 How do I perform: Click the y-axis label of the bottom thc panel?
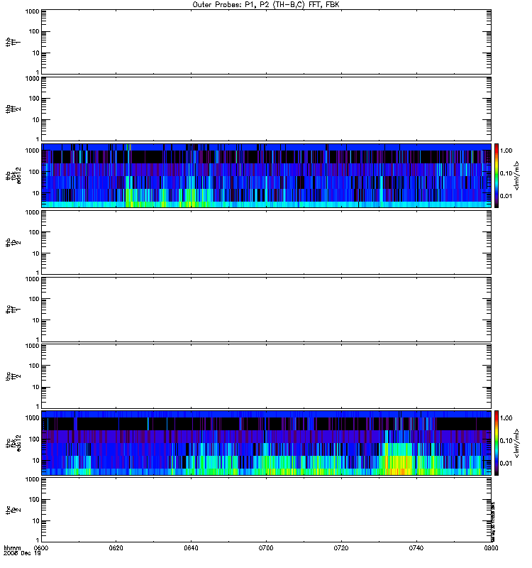13,510
